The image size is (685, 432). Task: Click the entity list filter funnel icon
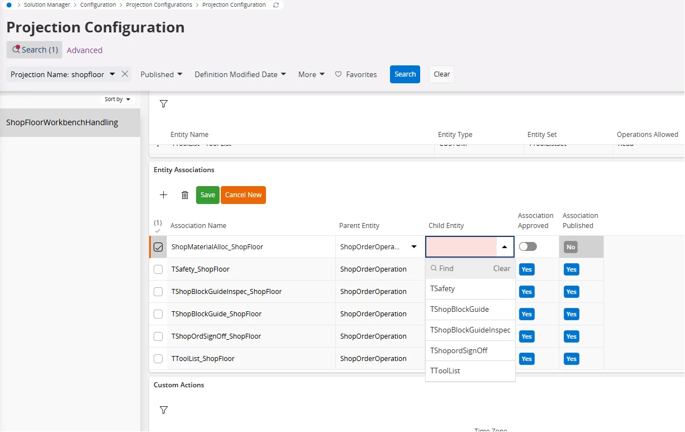click(x=164, y=103)
